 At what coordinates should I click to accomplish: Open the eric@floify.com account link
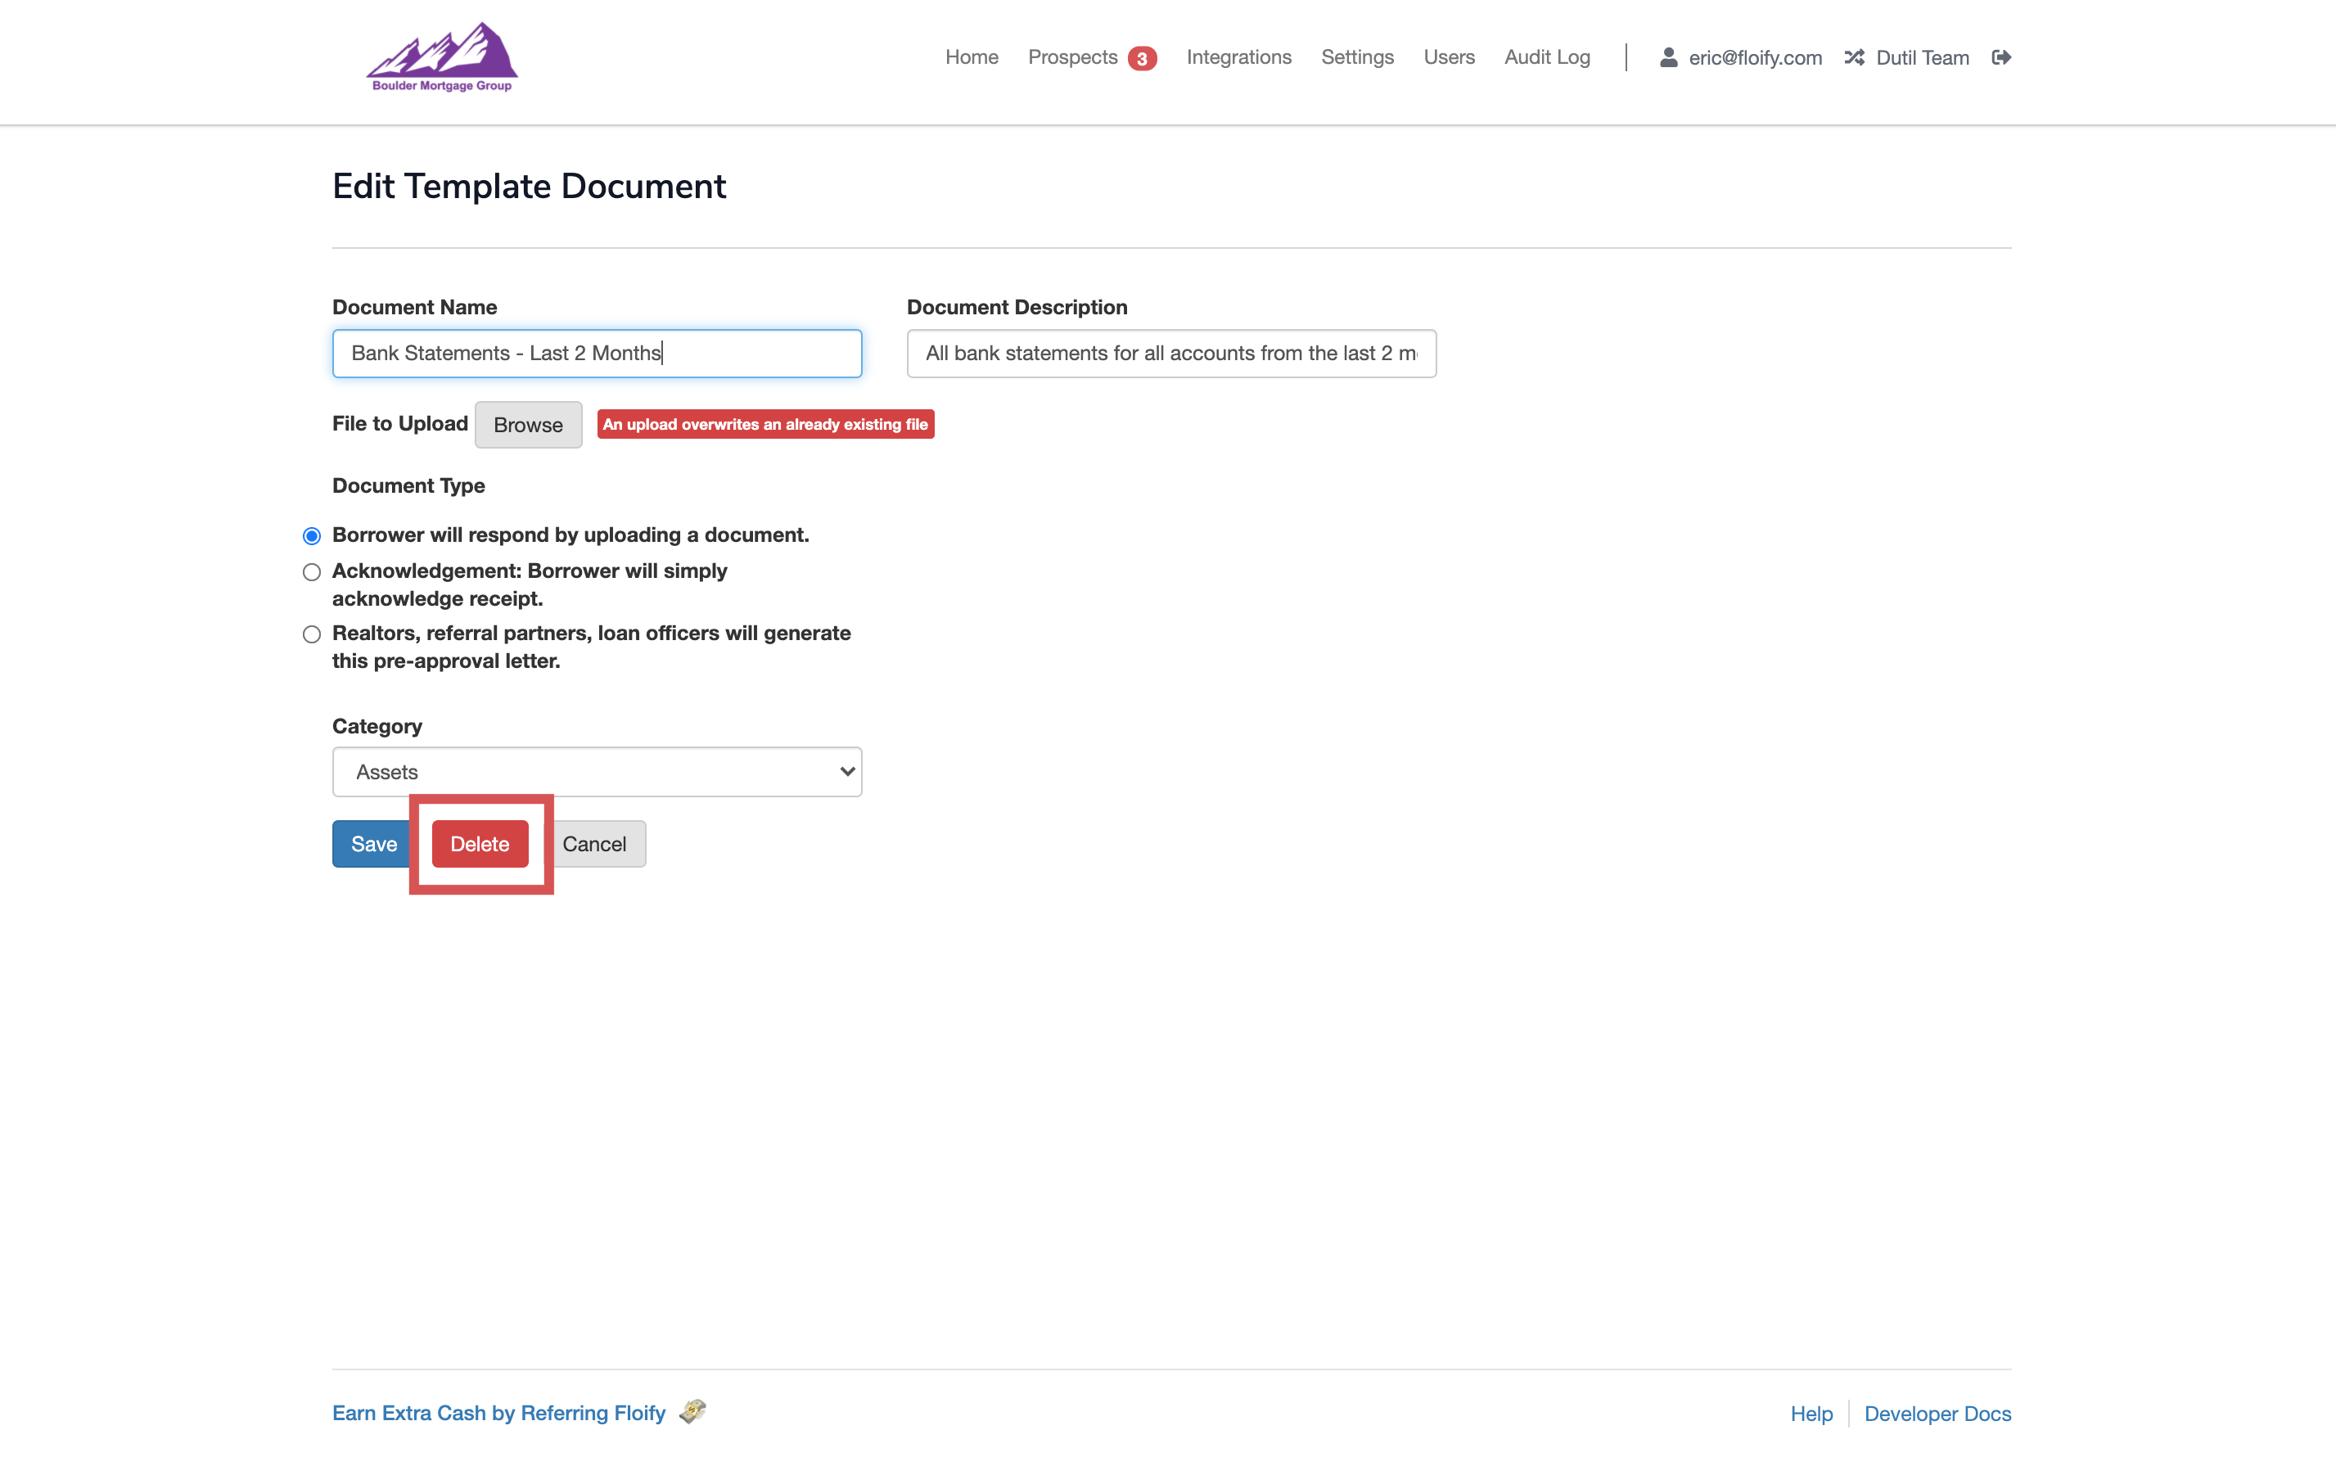(x=1755, y=58)
